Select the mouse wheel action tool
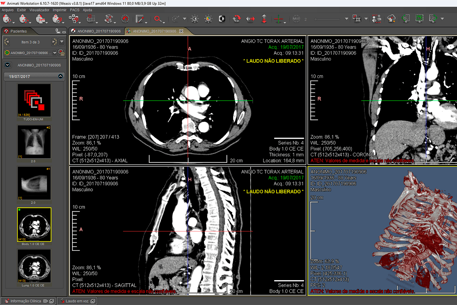The height and width of the screenshot is (305, 457). (56, 18)
